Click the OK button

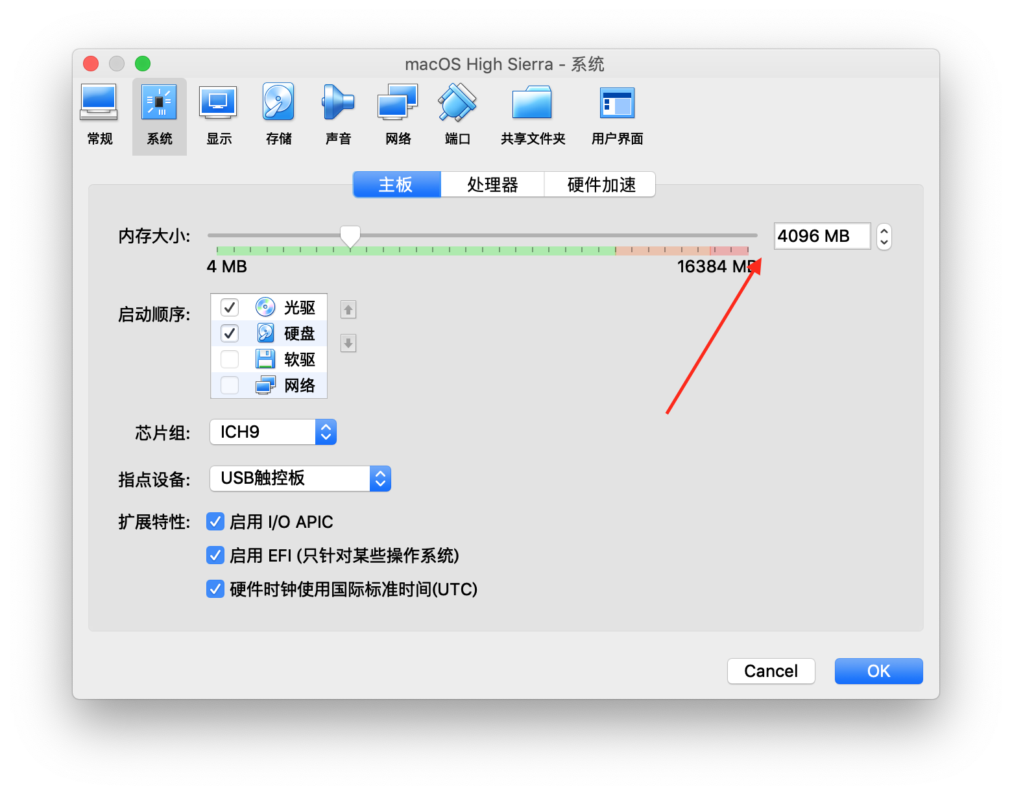878,671
